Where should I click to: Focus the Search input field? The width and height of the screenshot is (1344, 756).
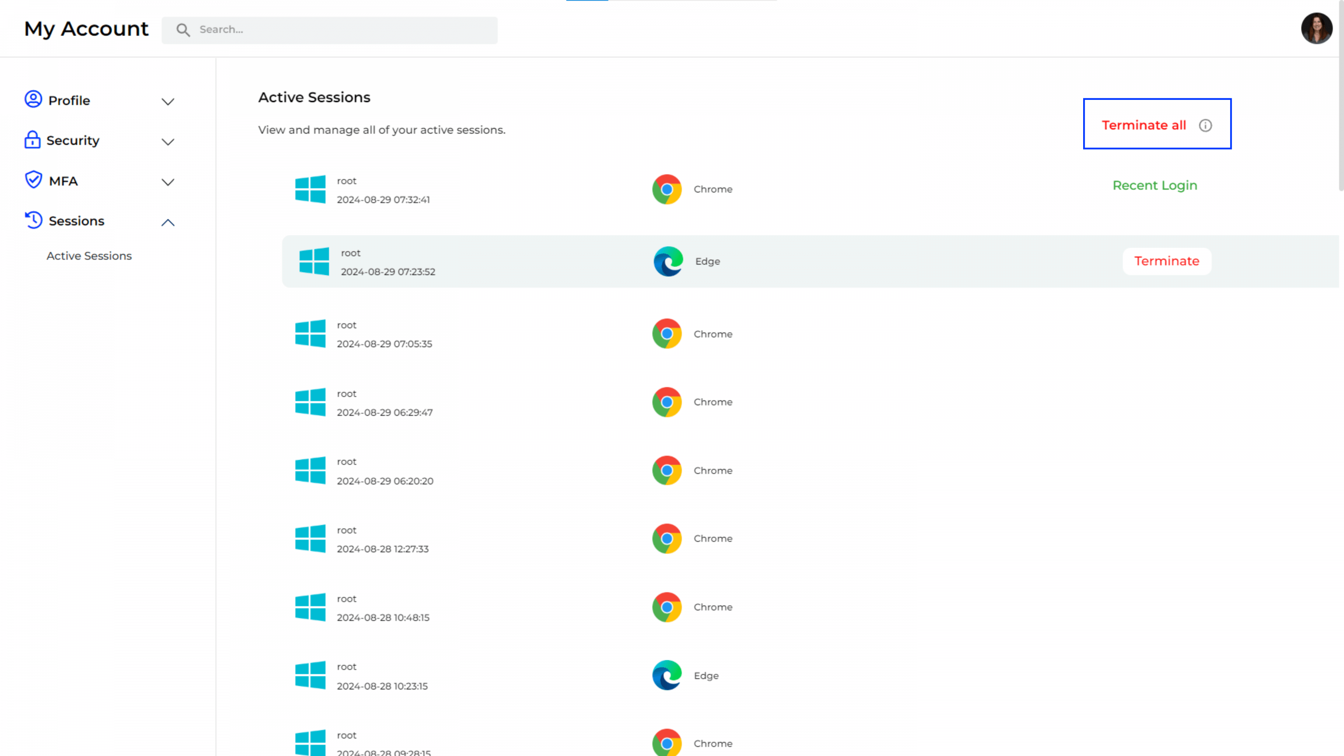tap(329, 30)
